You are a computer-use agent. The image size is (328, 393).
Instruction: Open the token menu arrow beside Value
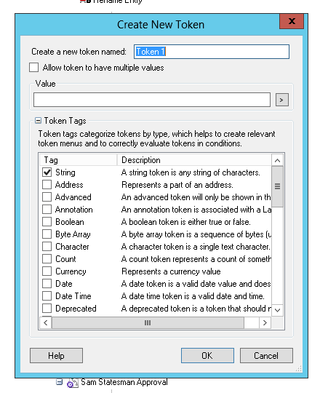click(282, 100)
